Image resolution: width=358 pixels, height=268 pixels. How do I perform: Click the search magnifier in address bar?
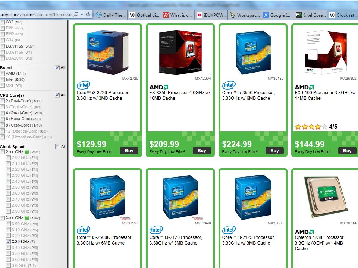click(76, 15)
